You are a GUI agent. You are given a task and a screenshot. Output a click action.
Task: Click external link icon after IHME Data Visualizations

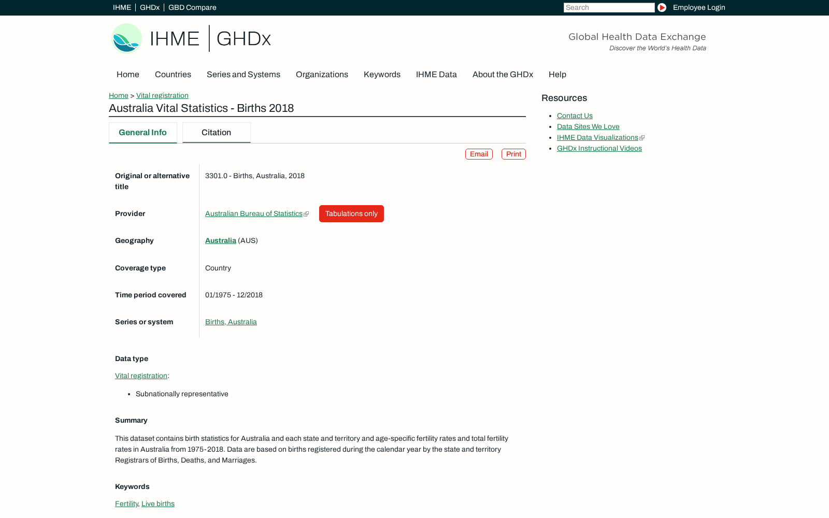tap(642, 138)
